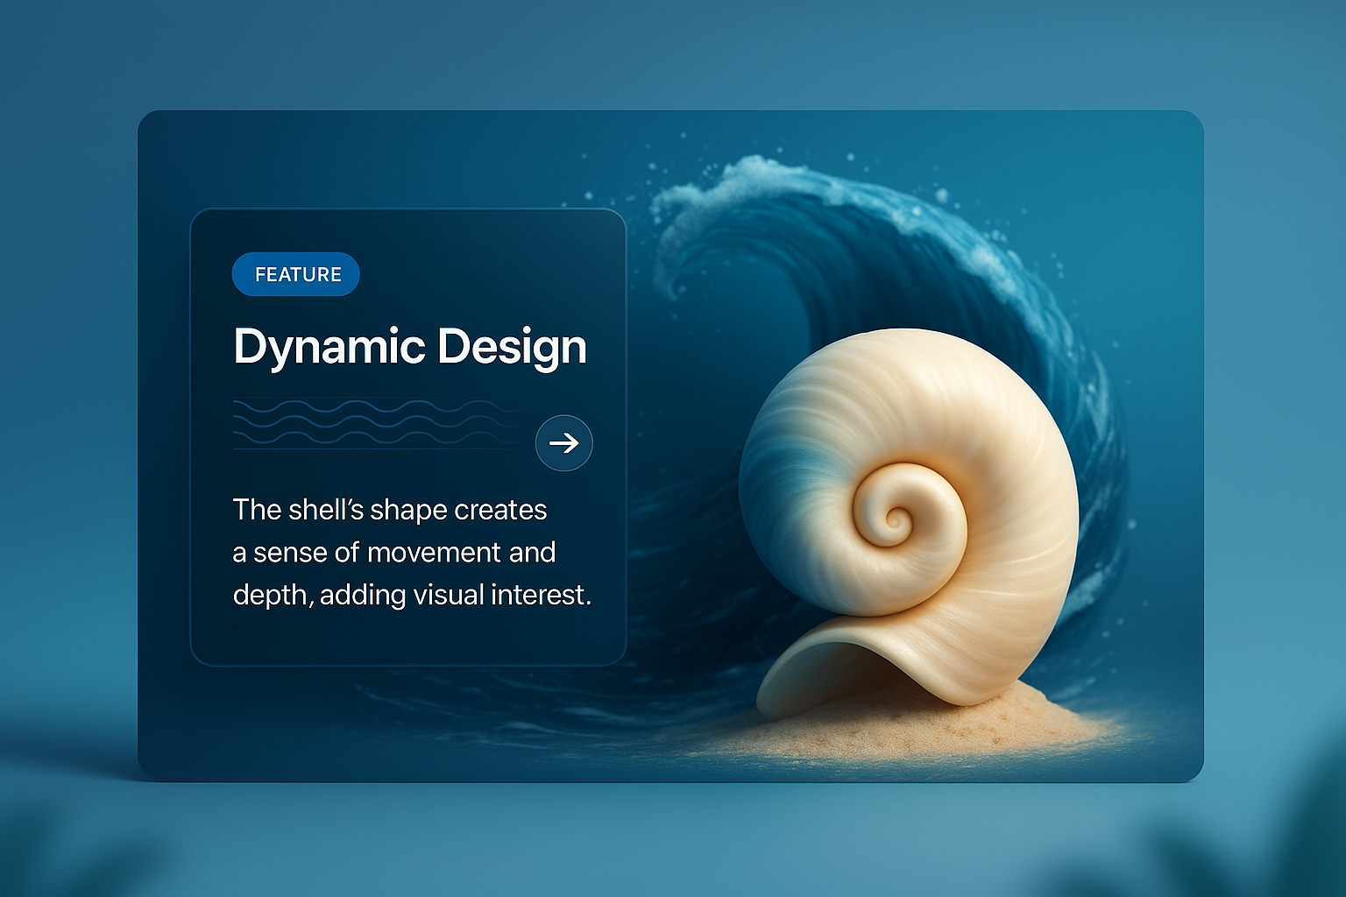Click the blue FEATURE badge
The height and width of the screenshot is (897, 1346).
point(296,274)
